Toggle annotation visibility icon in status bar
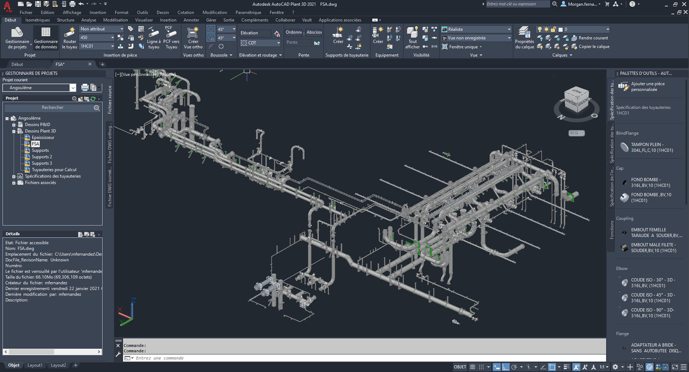 [x=576, y=367]
